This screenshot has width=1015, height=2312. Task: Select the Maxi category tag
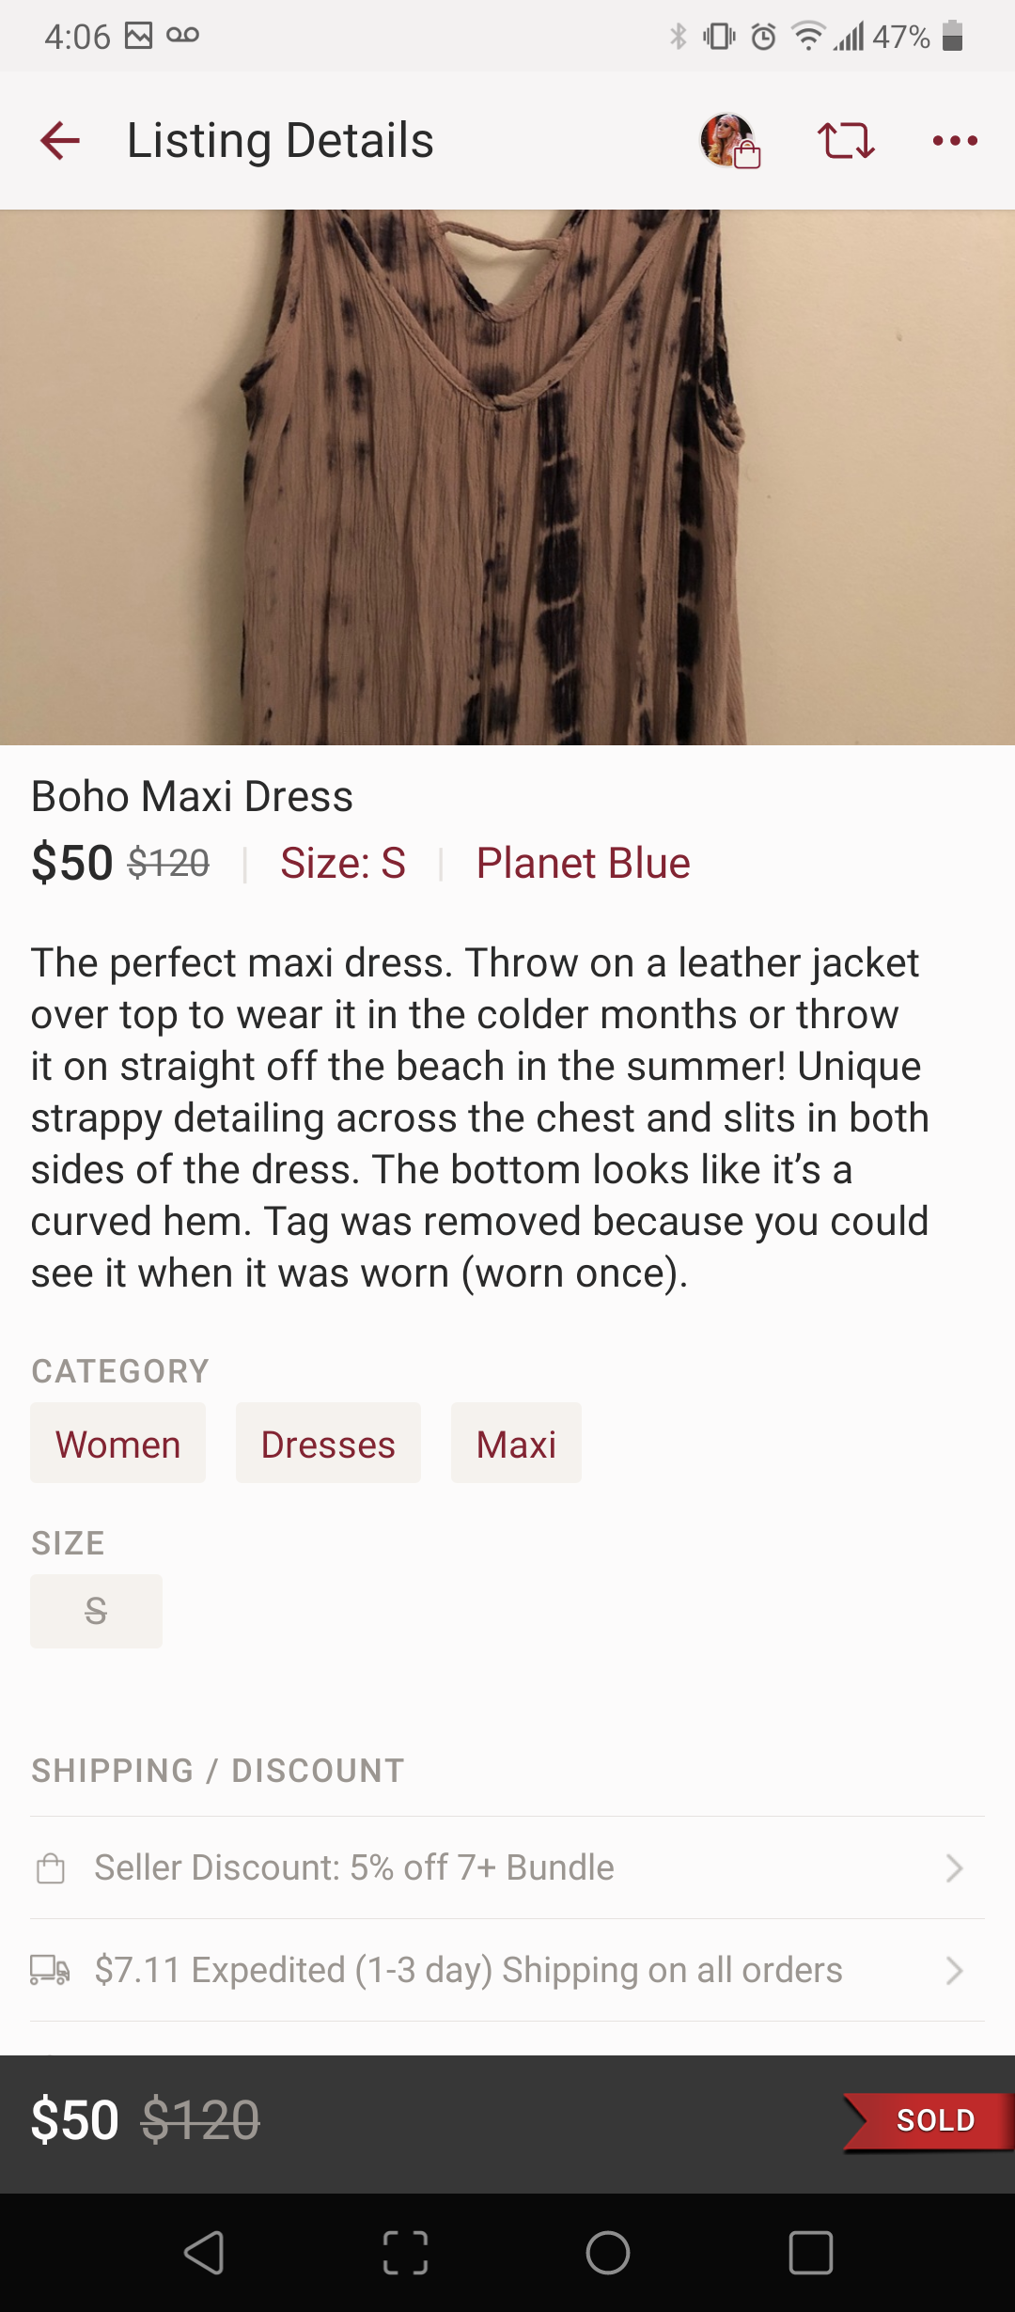pyautogui.click(x=516, y=1444)
